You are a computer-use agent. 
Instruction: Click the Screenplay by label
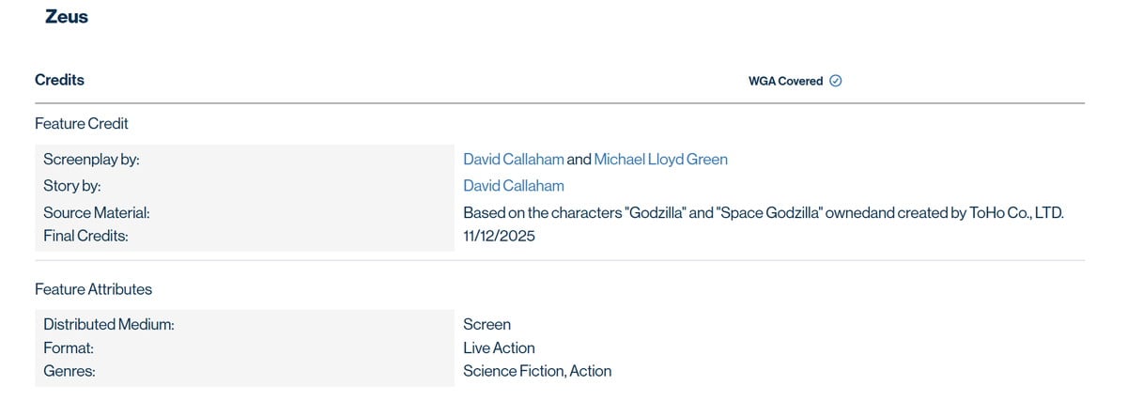tap(91, 160)
